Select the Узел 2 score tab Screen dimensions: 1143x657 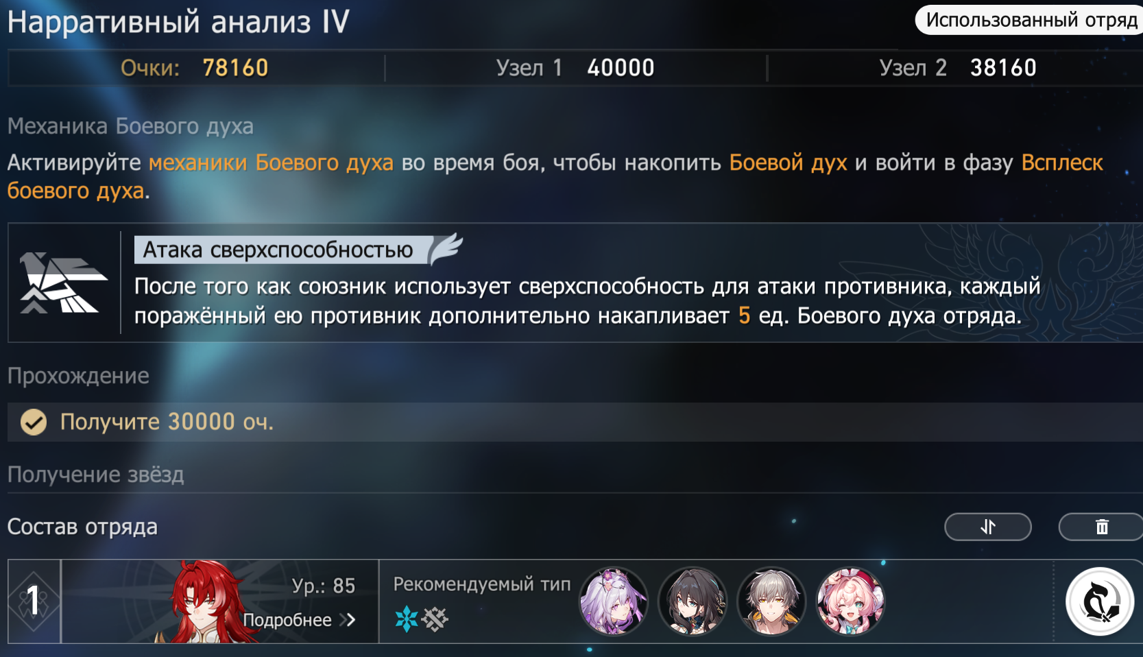[957, 68]
